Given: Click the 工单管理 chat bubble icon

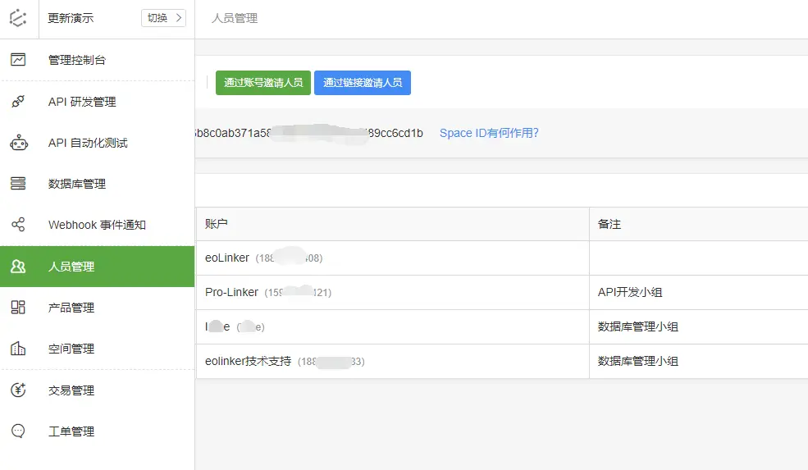Looking at the screenshot, I should [18, 431].
